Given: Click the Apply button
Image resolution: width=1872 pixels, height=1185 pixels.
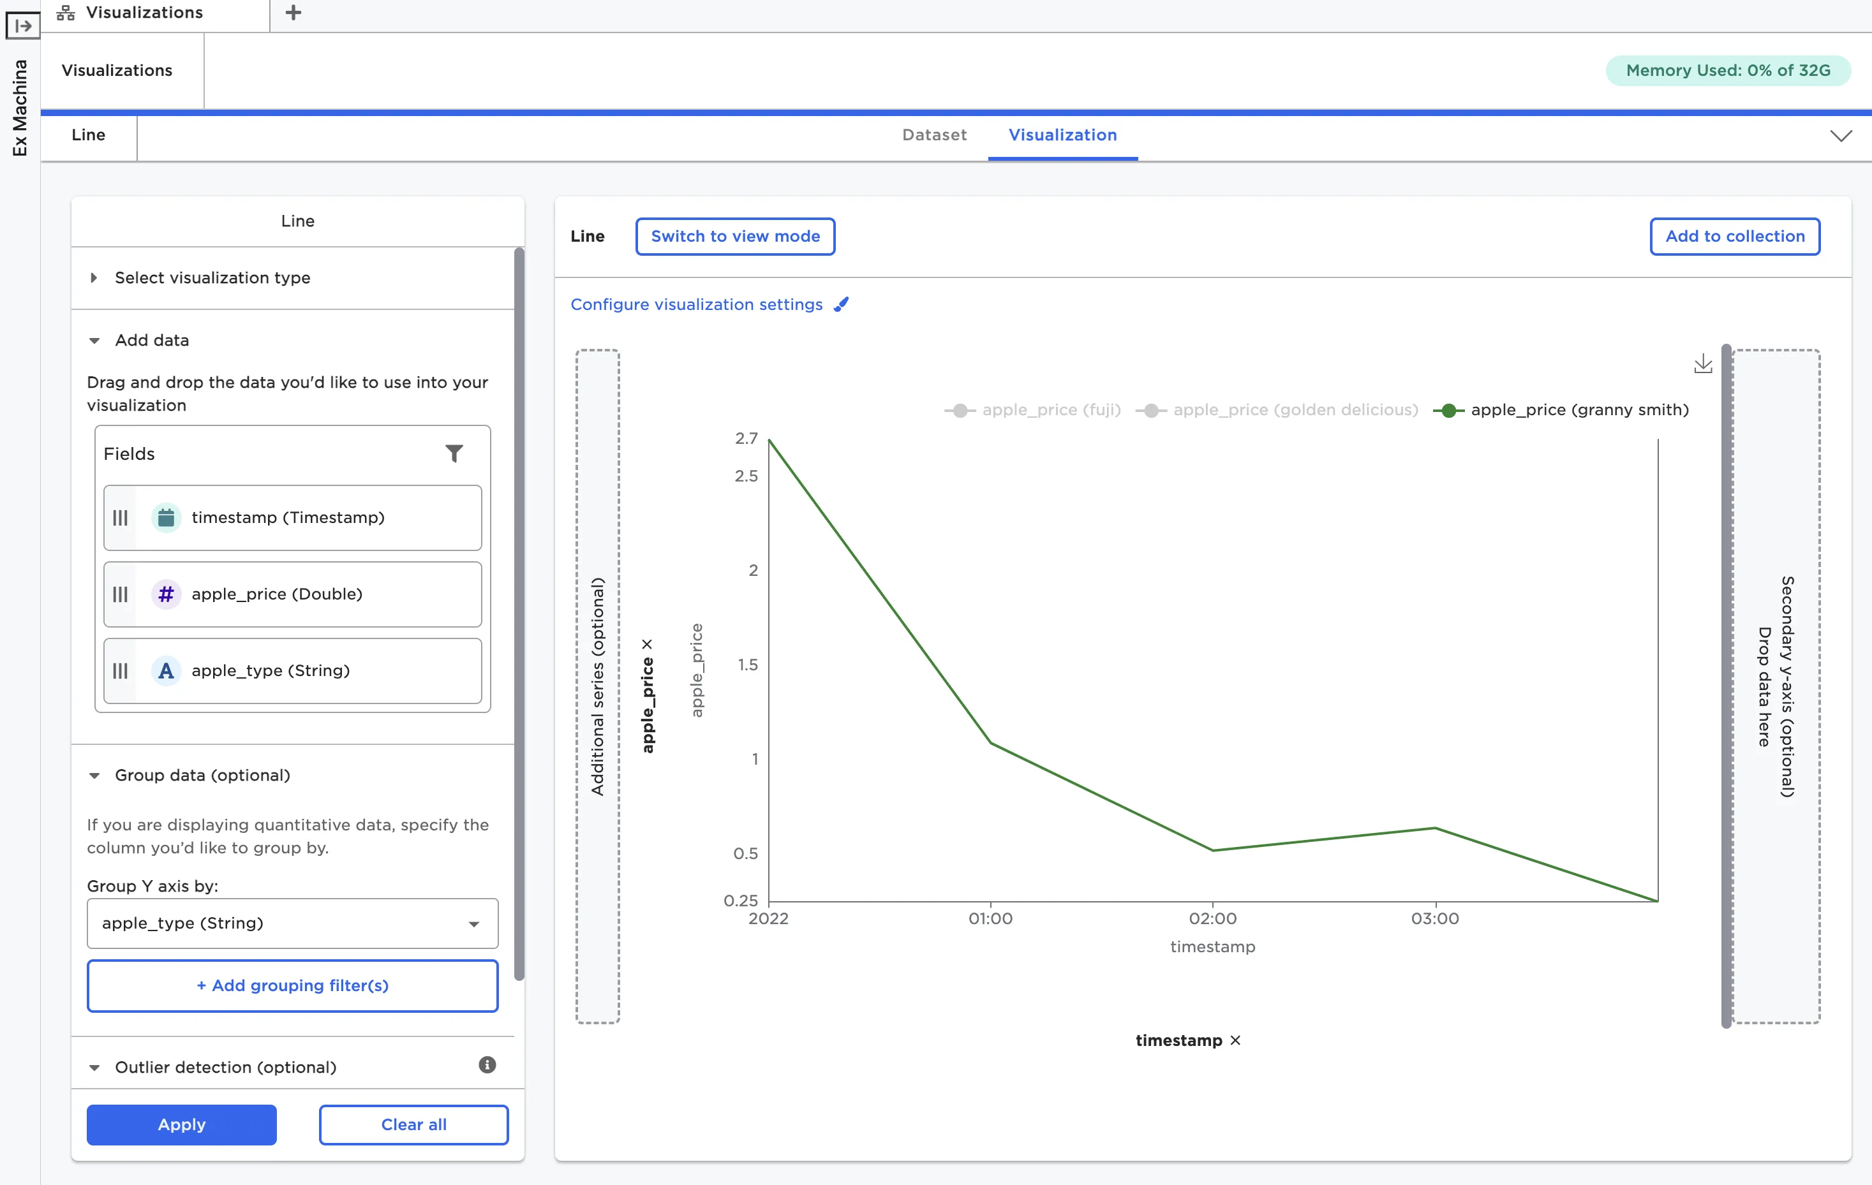Looking at the screenshot, I should (181, 1124).
